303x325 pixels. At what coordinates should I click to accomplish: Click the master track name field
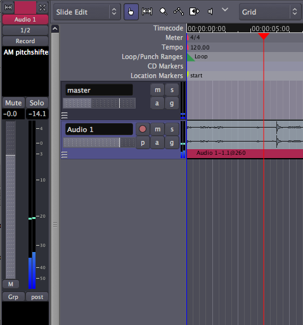(99, 90)
